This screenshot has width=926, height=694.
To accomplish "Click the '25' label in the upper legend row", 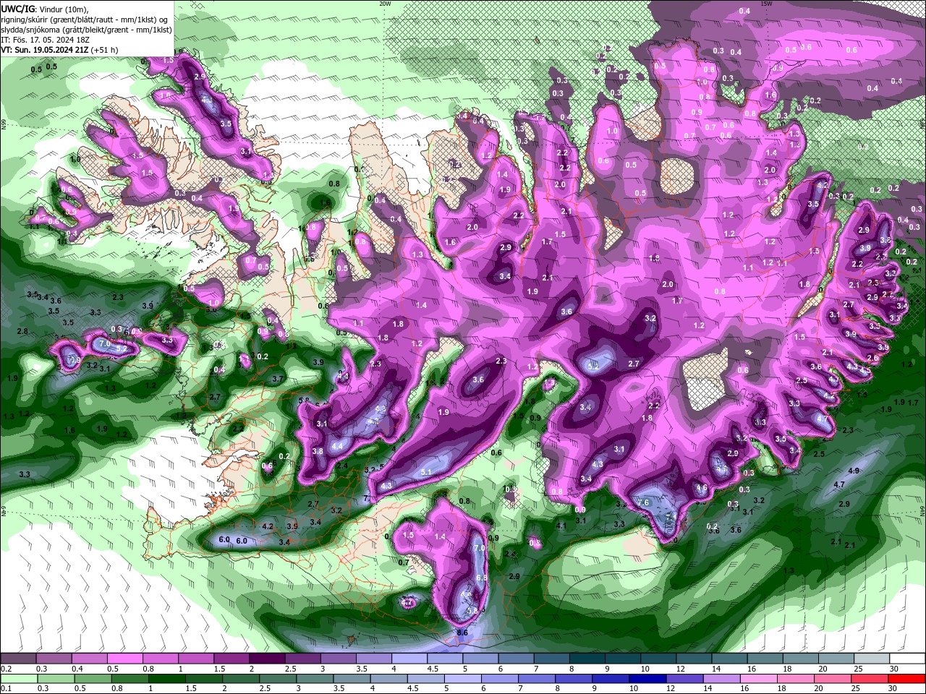I will [x=858, y=669].
